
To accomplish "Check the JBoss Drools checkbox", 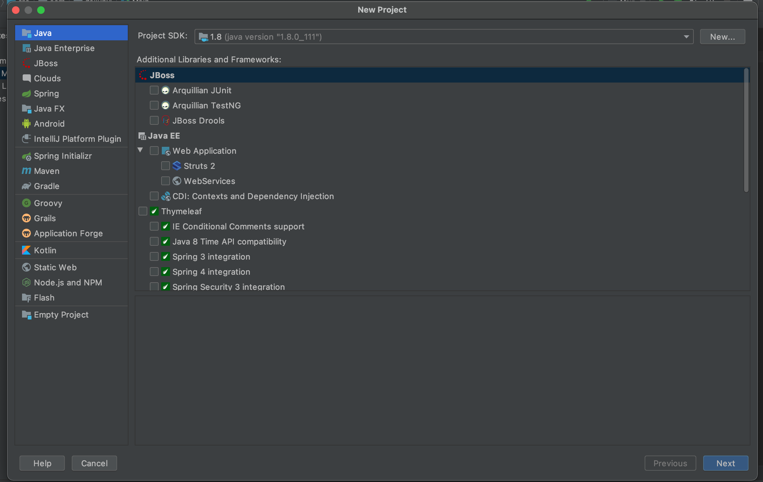I will (x=154, y=120).
